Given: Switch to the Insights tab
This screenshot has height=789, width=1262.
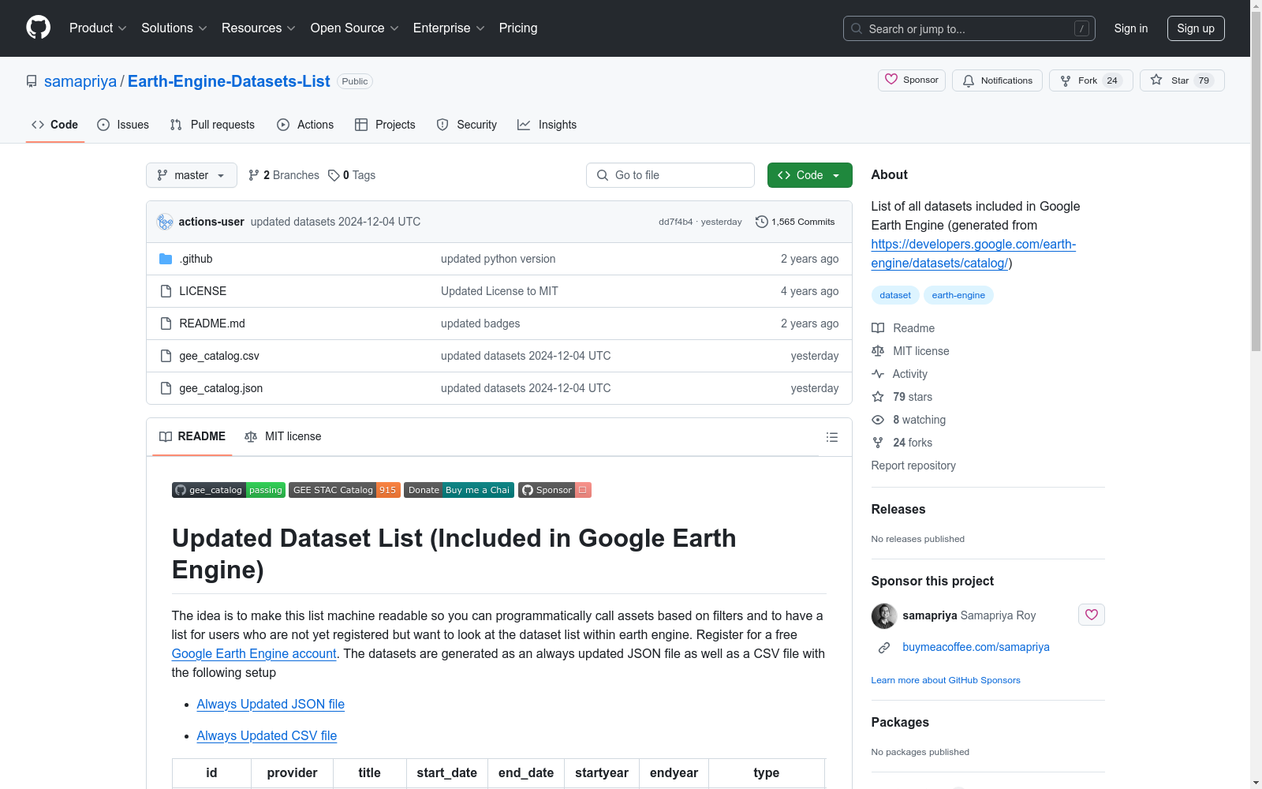Looking at the screenshot, I should [x=547, y=125].
